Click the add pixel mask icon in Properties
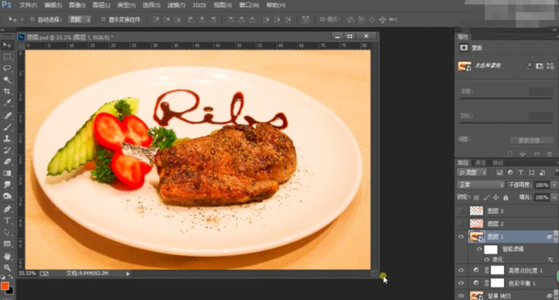 [539, 66]
